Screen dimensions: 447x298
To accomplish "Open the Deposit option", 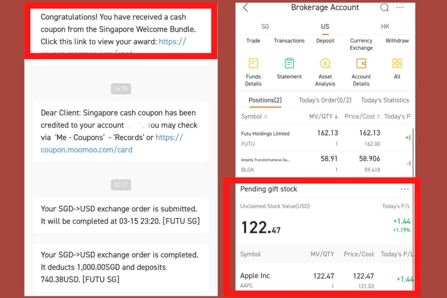I will (x=325, y=41).
